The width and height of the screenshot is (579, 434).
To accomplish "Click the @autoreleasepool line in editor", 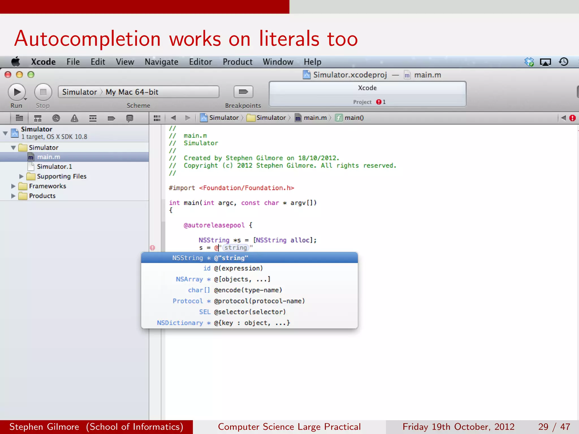I will click(x=218, y=225).
